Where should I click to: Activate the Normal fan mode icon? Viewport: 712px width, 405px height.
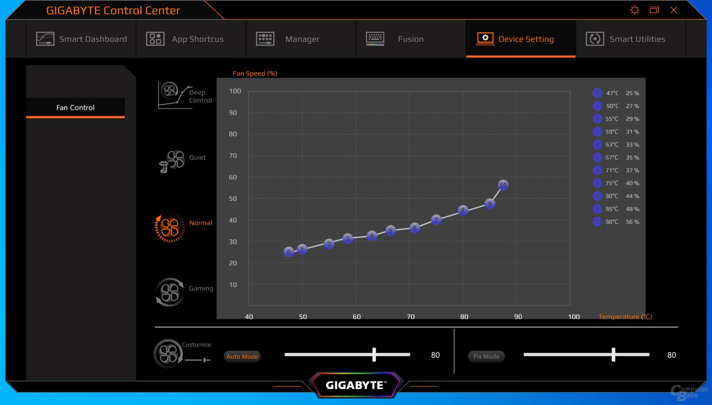170,227
